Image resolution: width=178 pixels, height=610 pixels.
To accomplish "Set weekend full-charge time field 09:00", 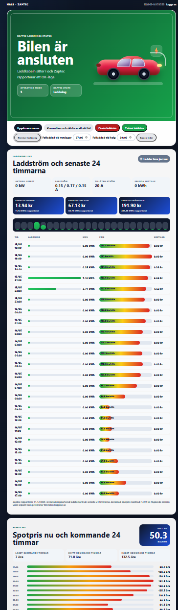I will coord(126,138).
